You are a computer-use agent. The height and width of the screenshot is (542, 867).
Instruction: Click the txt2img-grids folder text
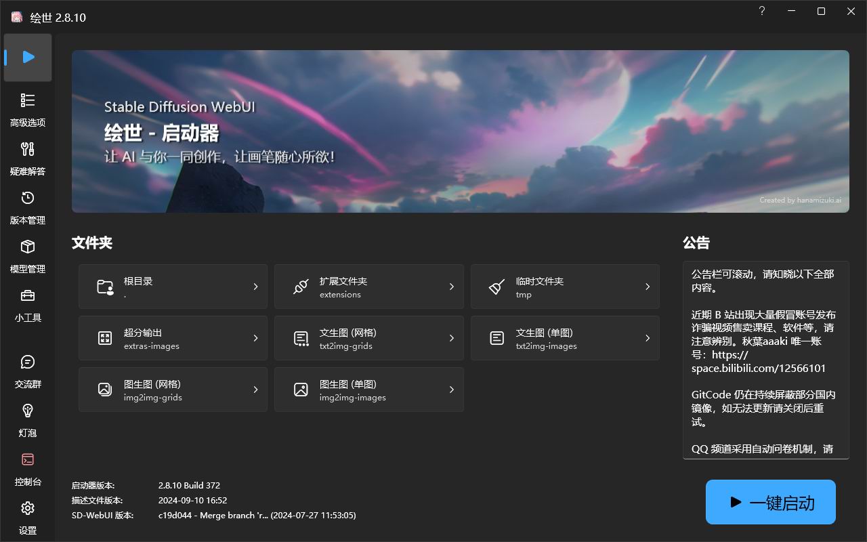tap(346, 346)
